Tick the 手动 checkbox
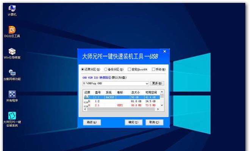250x151 pixels. tap(153, 69)
